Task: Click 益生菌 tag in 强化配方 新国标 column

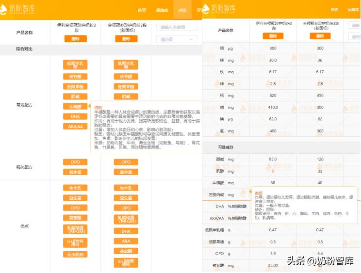Action: 126,172
